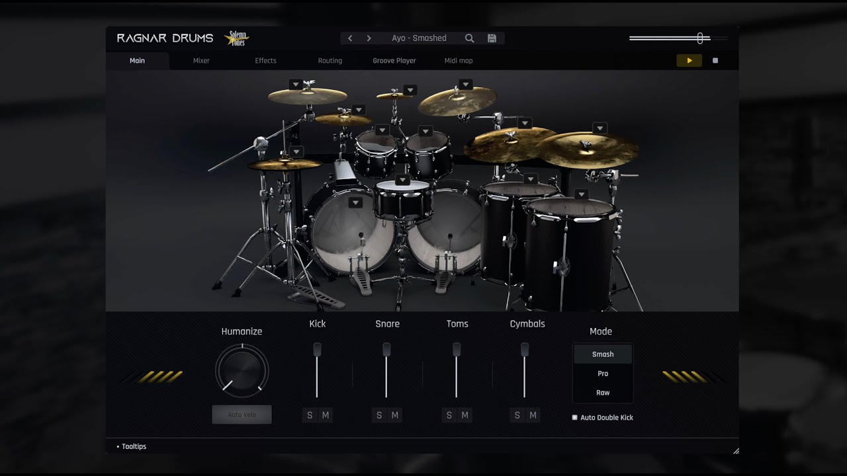Viewport: 847px width, 476px height.
Task: Mute the Snare channel
Action: click(395, 415)
